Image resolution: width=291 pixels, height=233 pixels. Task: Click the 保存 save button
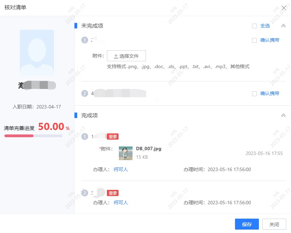[x=247, y=224]
